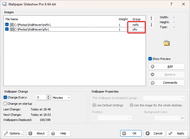Click the title bar question mark help button

pos(171,4)
